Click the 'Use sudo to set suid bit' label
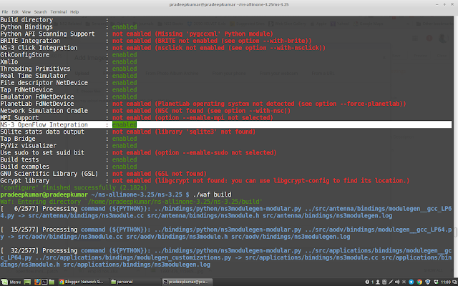Image resolution: width=458 pixels, height=286 pixels. (x=42, y=152)
